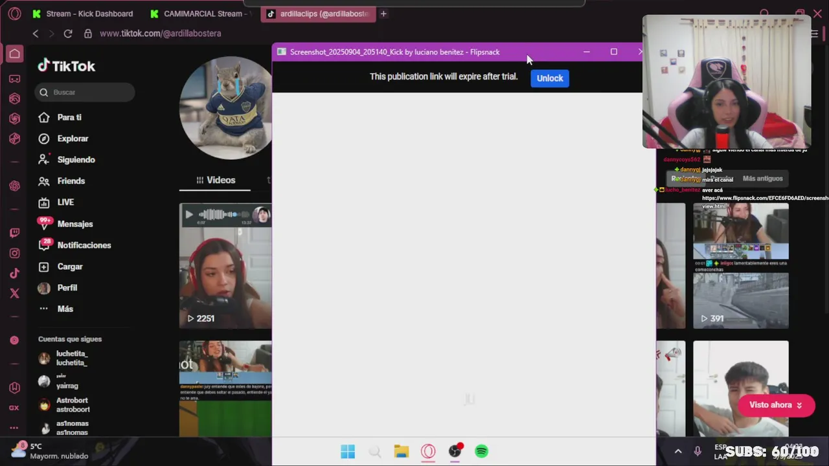
Task: Click the squirrel profile avatar
Action: [x=226, y=109]
